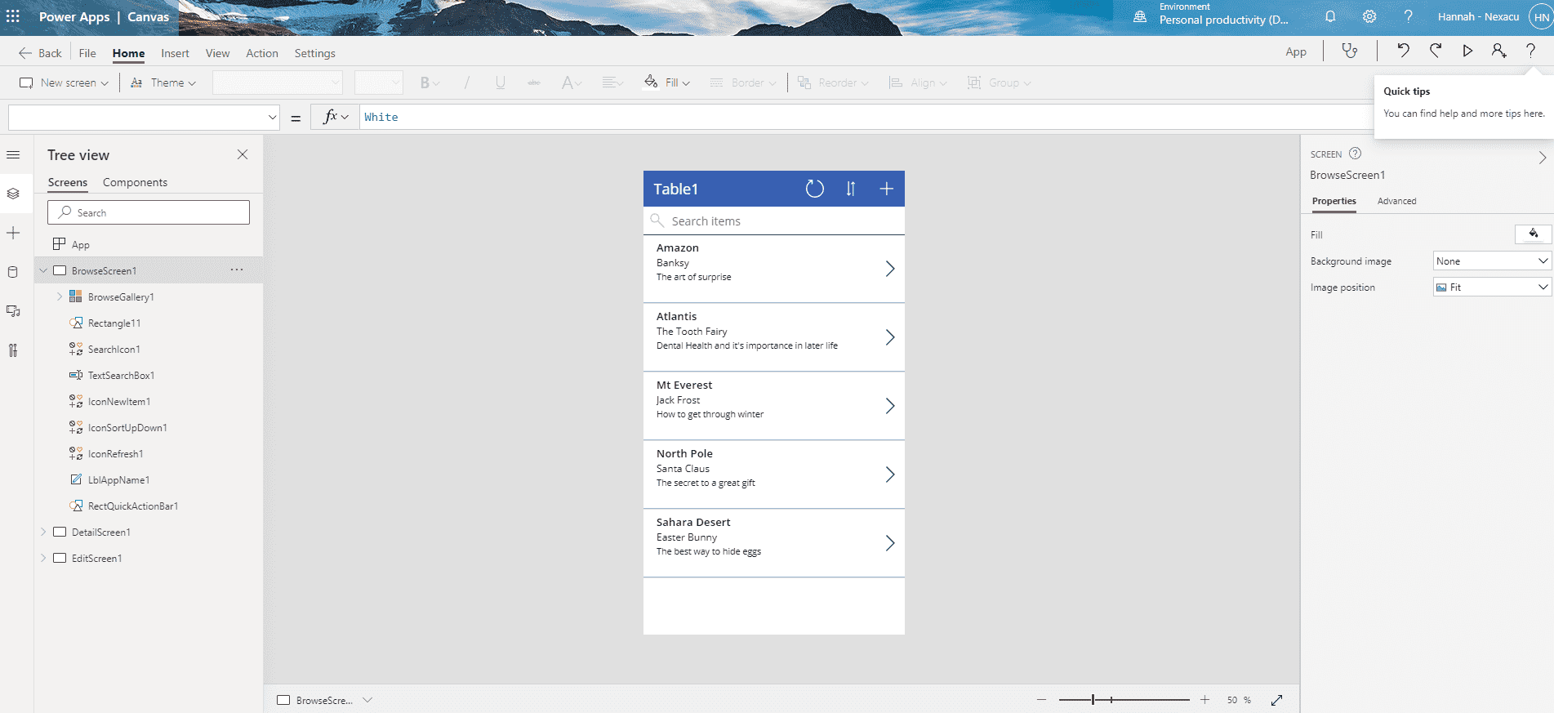The width and height of the screenshot is (1554, 713).
Task: Click the fit-to-window expand icon
Action: (x=1277, y=700)
